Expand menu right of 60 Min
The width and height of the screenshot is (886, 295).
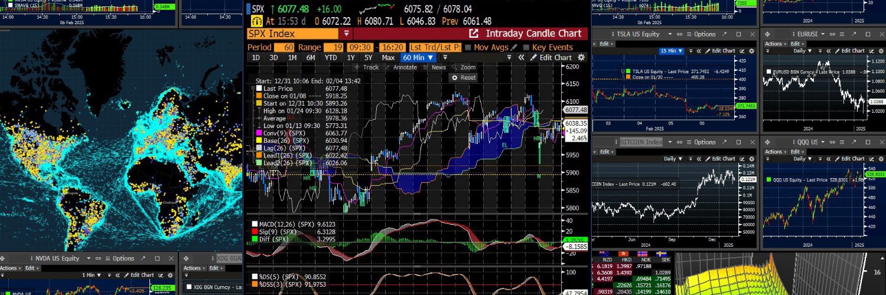click(x=445, y=57)
